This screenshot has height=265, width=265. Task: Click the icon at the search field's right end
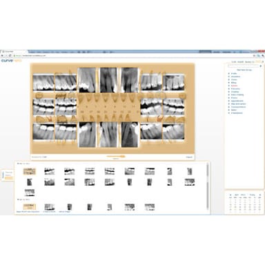261,66
